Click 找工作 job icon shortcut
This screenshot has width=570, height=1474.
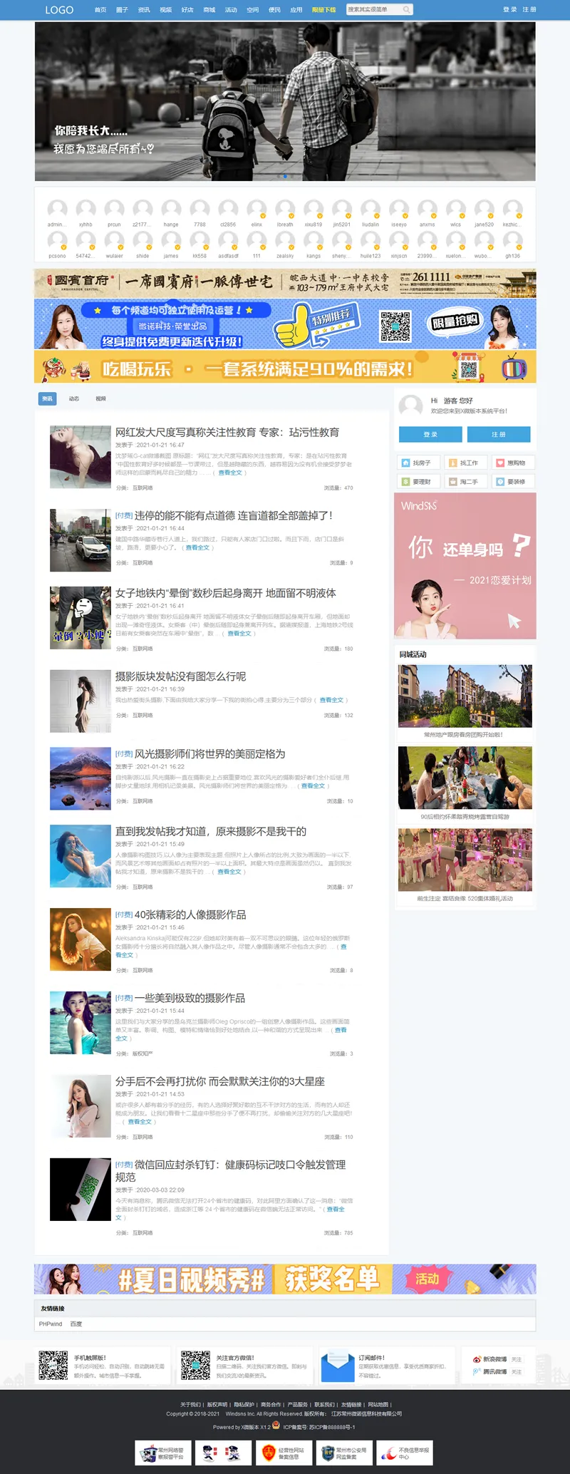pos(453,463)
